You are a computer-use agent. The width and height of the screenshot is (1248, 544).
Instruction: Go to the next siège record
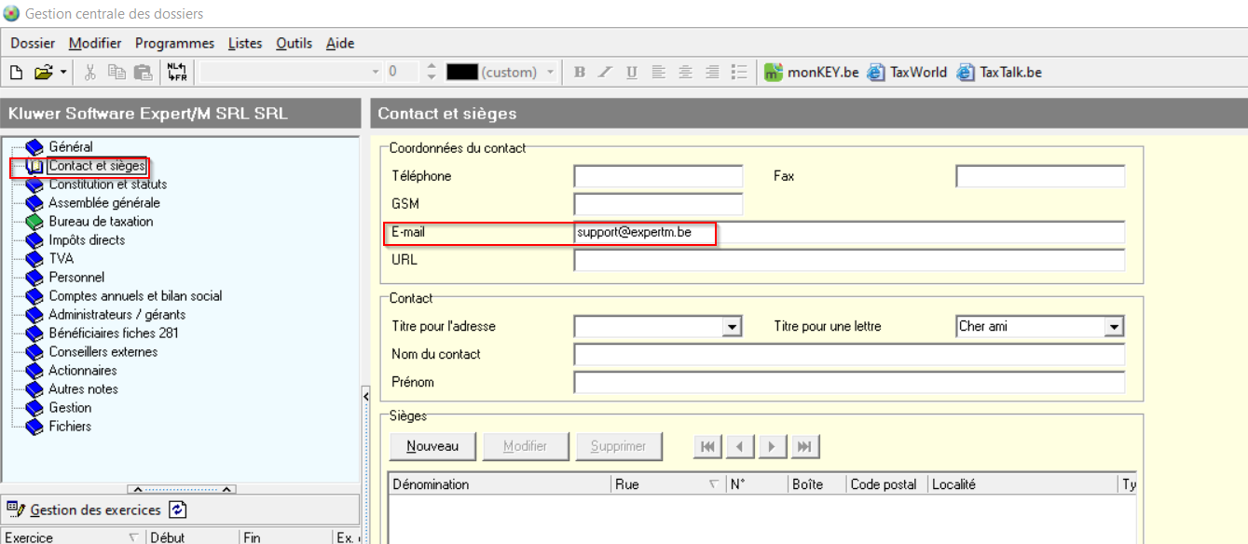772,447
